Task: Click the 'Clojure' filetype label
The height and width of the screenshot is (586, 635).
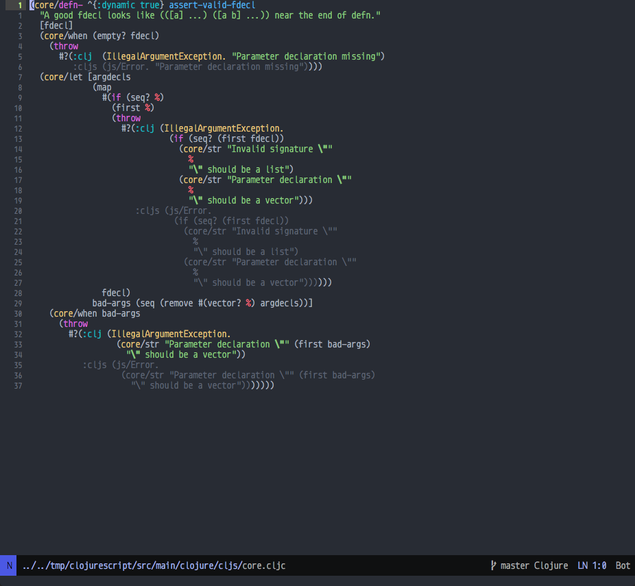Action: [x=551, y=565]
